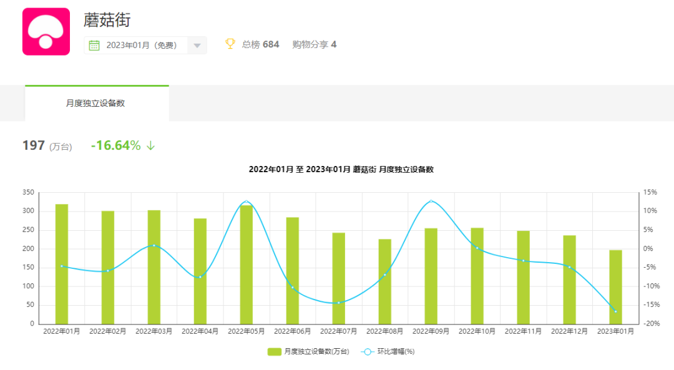The image size is (674, 370).
Task: Click the 2022年09月 line peak point
Action: (x=431, y=201)
